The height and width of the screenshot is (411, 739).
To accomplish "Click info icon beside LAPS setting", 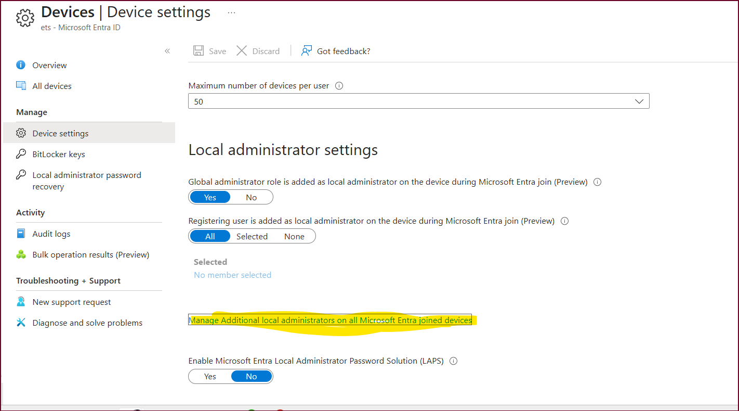I will tap(453, 361).
